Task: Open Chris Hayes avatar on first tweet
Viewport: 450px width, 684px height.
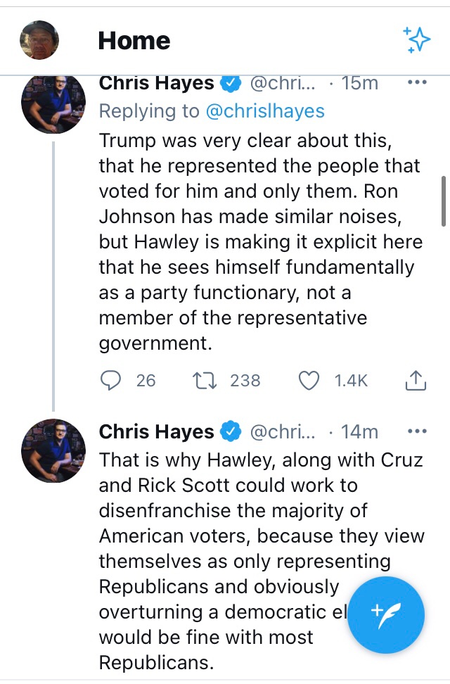Action: tap(54, 102)
